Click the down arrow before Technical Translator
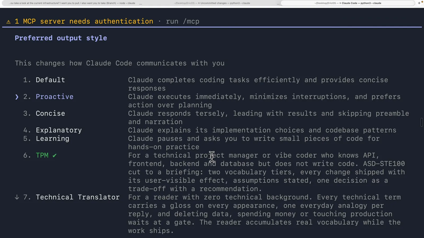 pos(17,197)
